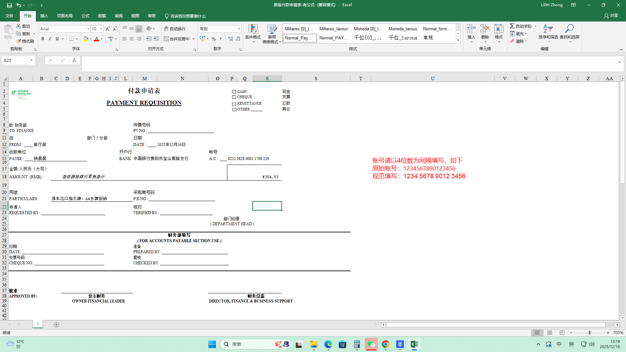This screenshot has height=352, width=626.
Task: Open the Insert ribbon tab
Action: pos(44,16)
